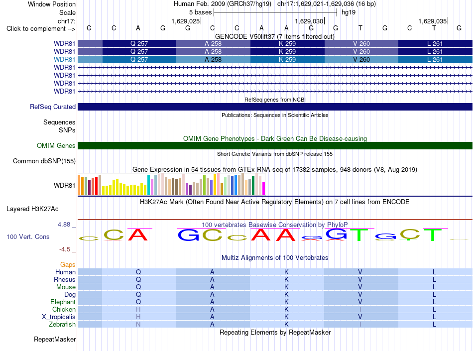Click the chr17: base position label
473x351 pixels.
(66, 21)
